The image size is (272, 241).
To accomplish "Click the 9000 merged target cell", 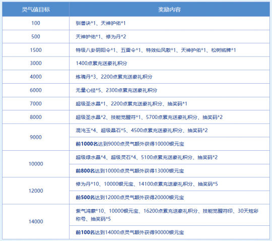I will [36, 137].
